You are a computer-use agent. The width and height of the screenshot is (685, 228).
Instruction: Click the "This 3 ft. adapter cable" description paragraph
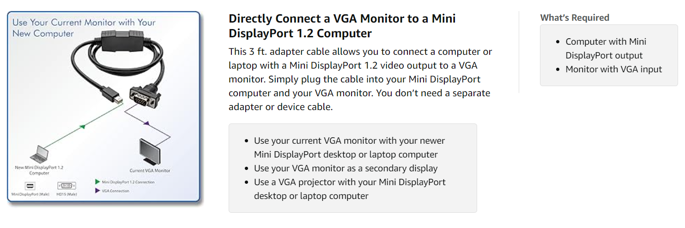point(360,79)
